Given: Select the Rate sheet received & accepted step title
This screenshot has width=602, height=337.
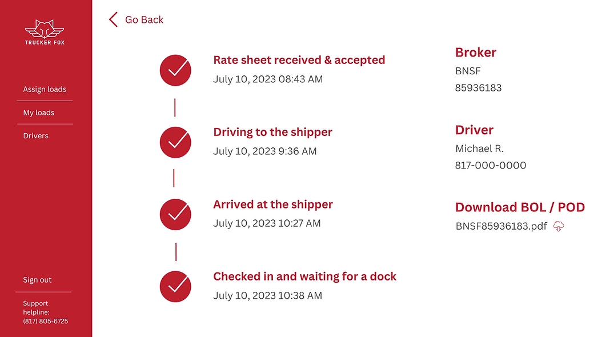Looking at the screenshot, I should (299, 60).
